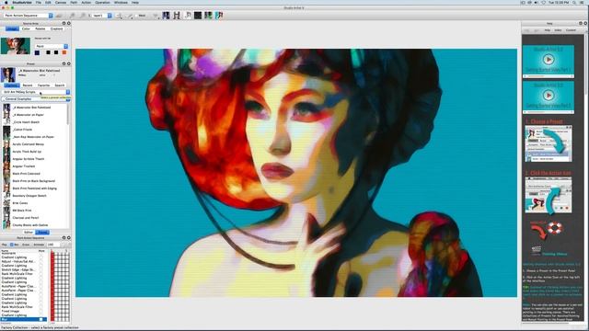Select the navy blue color swatch

point(37,52)
